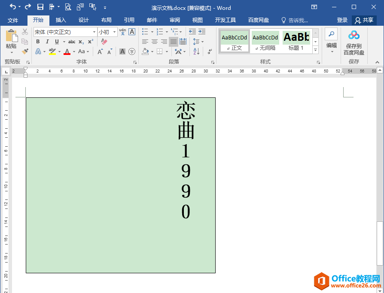
Task: Select the Format Painter brush
Action: pos(25,51)
